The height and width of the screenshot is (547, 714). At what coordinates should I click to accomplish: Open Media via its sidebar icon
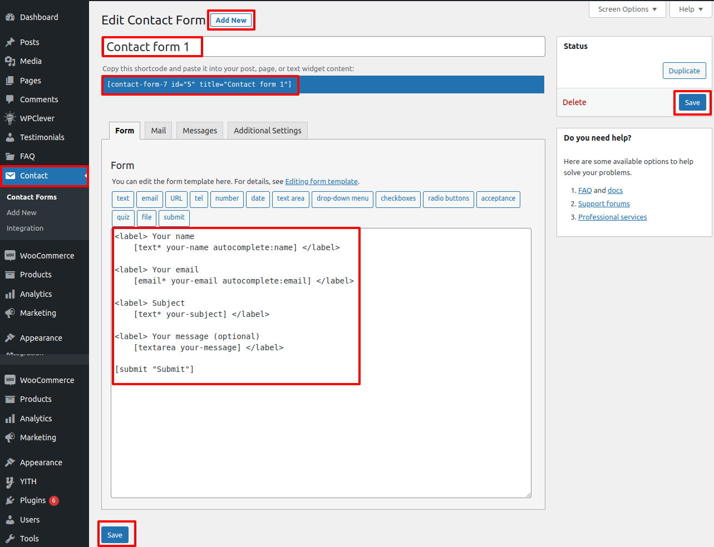pyautogui.click(x=10, y=61)
